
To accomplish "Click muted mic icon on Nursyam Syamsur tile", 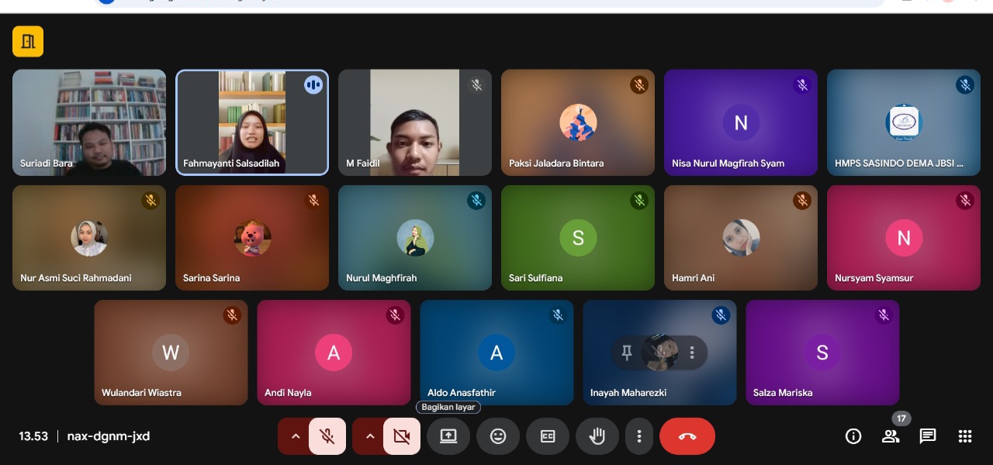I will coord(965,201).
